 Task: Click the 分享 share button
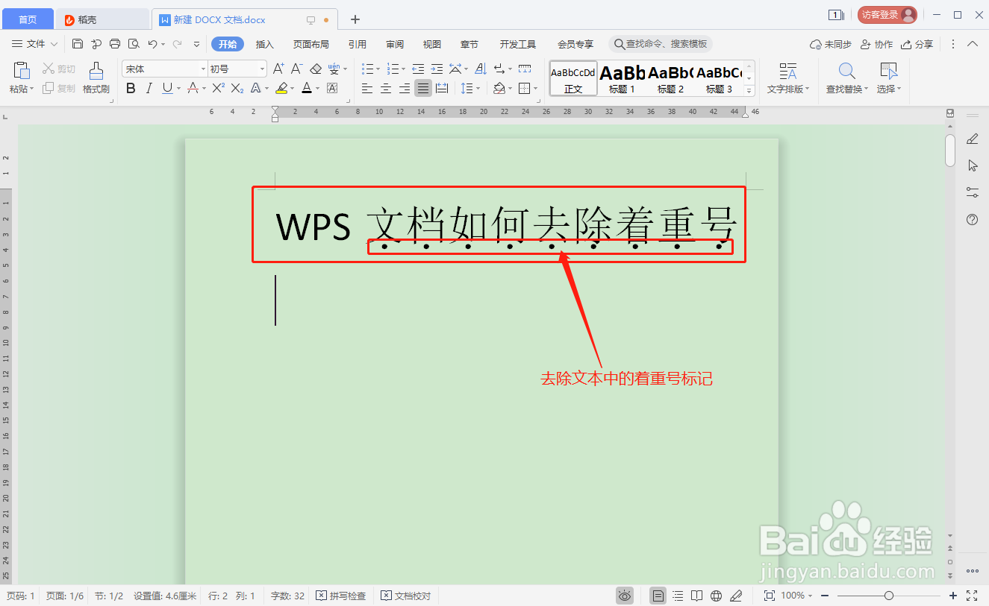(917, 44)
